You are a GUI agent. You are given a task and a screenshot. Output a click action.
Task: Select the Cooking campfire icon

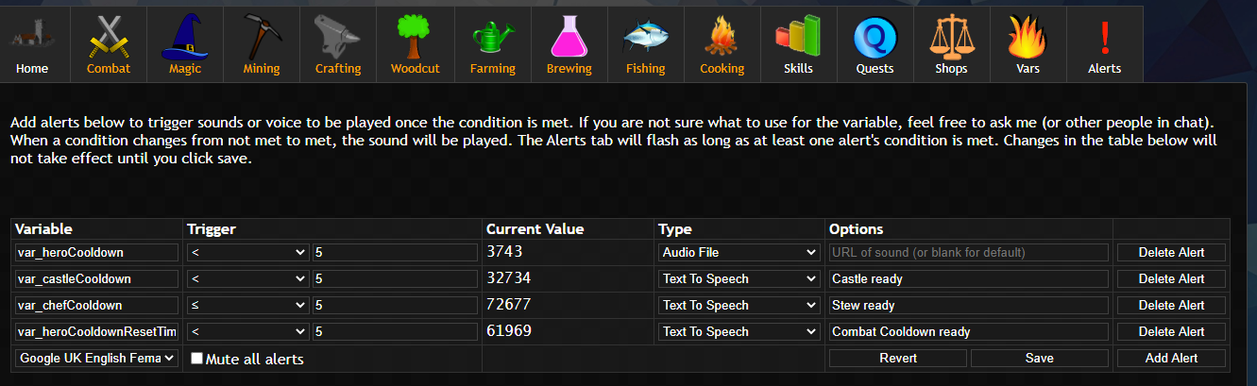click(x=722, y=36)
